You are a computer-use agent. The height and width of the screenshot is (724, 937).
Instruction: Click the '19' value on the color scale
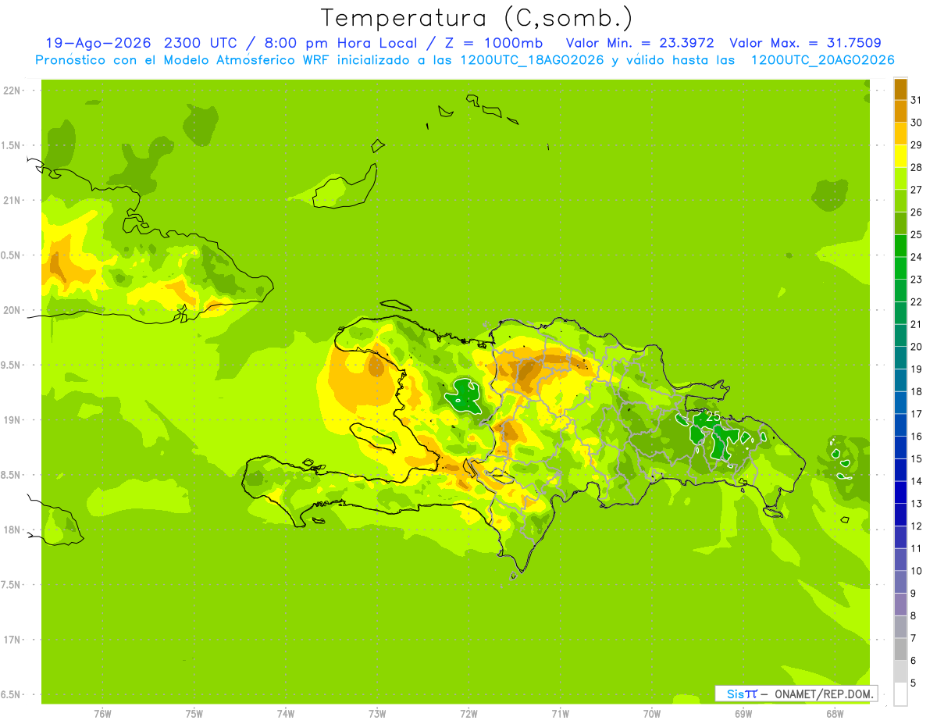pos(917,369)
